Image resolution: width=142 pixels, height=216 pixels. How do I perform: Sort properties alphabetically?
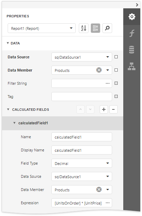(84, 28)
